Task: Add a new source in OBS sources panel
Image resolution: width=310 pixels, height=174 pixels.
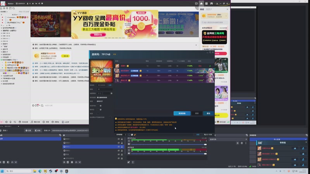Action: tap(64, 162)
